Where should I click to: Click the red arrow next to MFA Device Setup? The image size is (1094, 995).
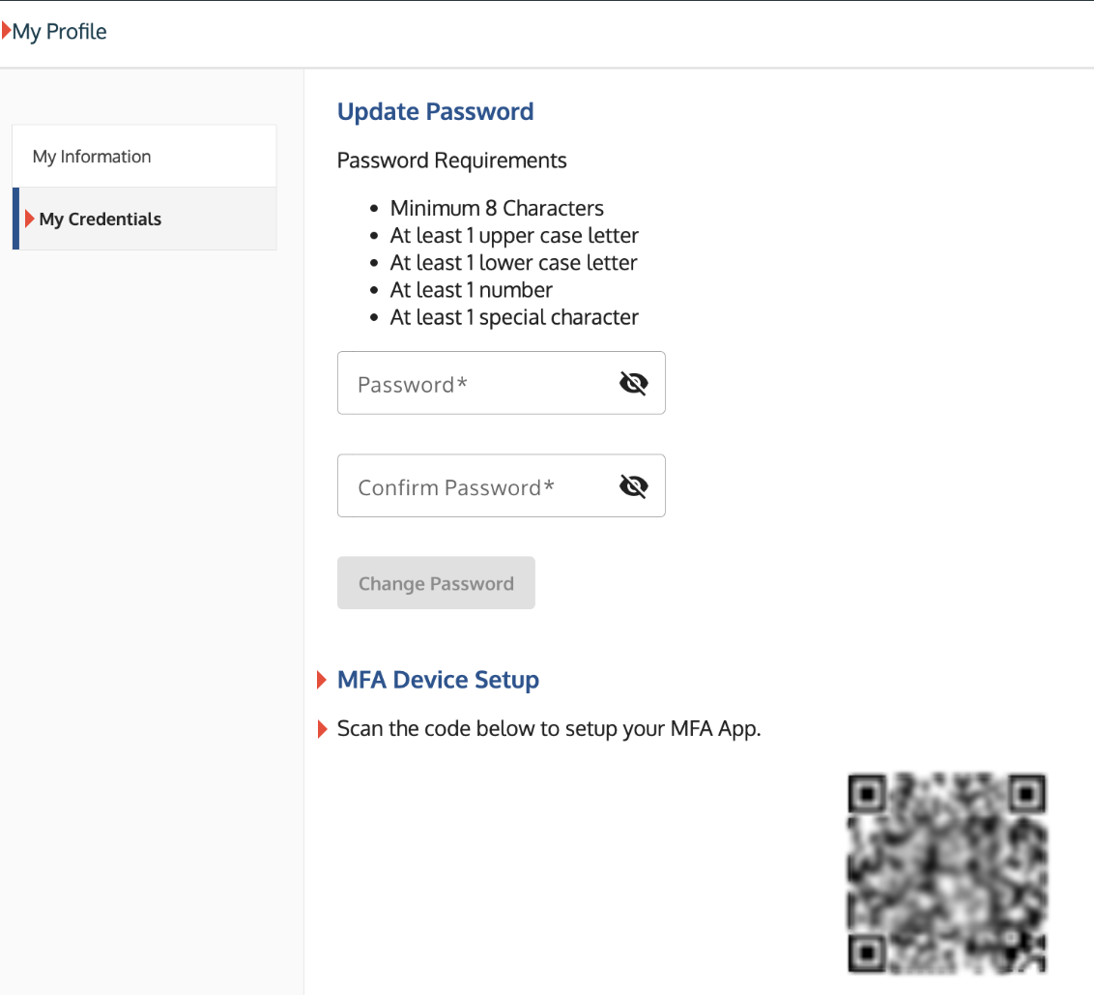coord(322,680)
